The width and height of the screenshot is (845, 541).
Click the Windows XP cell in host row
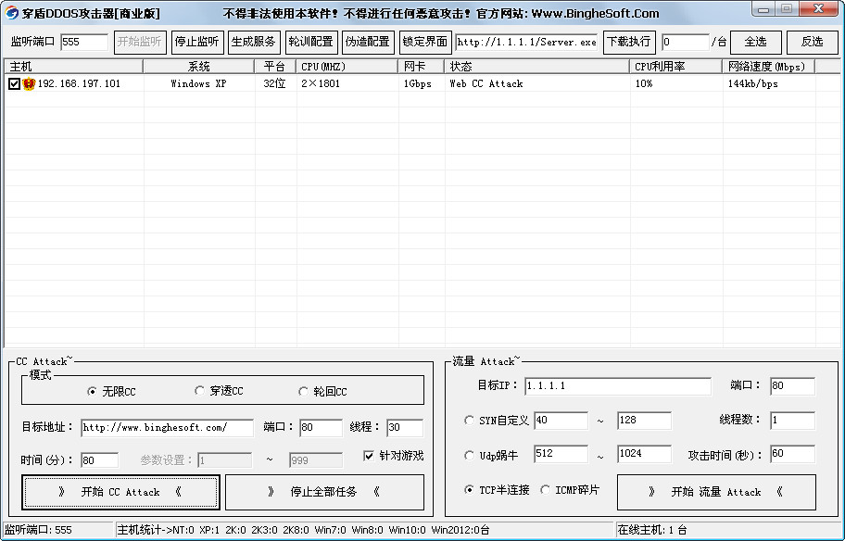(x=198, y=83)
